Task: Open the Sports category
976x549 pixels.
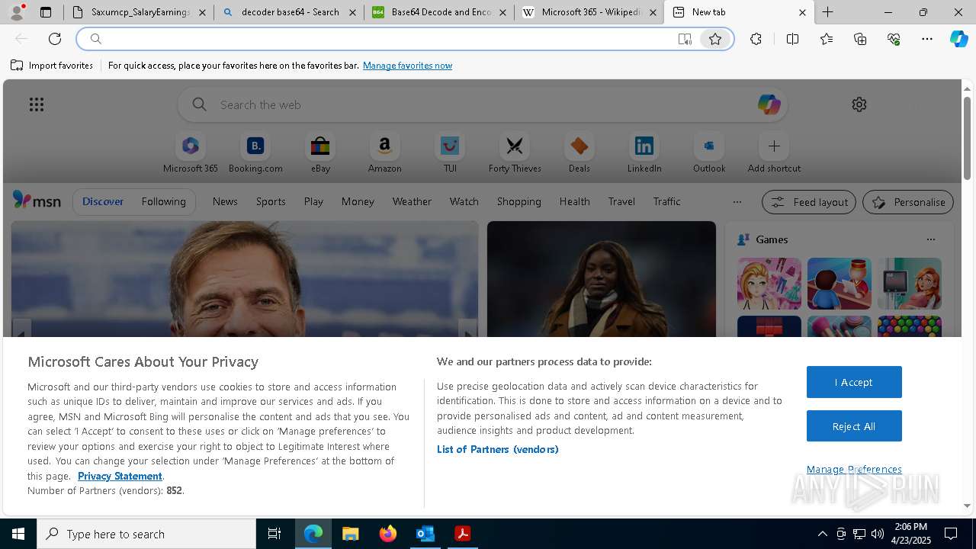Action: [x=271, y=201]
